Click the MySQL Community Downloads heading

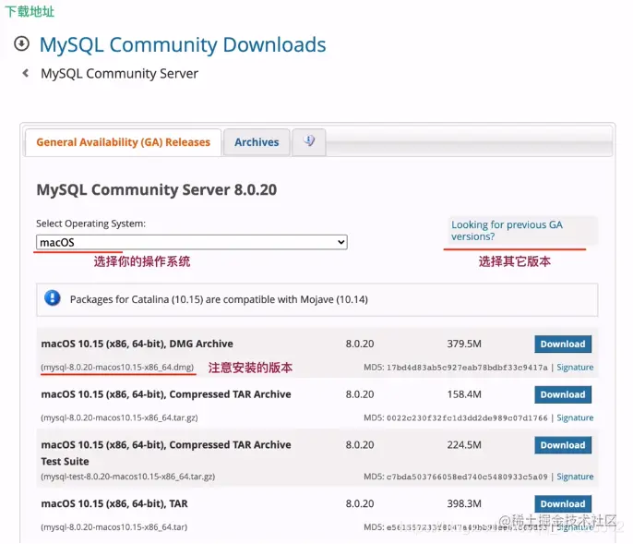(x=183, y=44)
